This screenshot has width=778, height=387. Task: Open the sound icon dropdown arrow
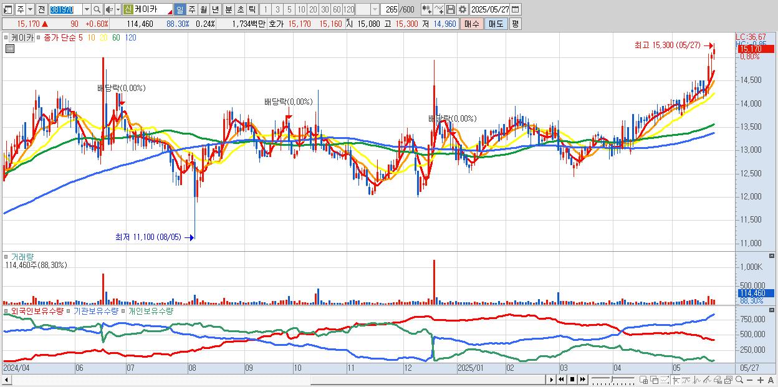tap(118, 9)
